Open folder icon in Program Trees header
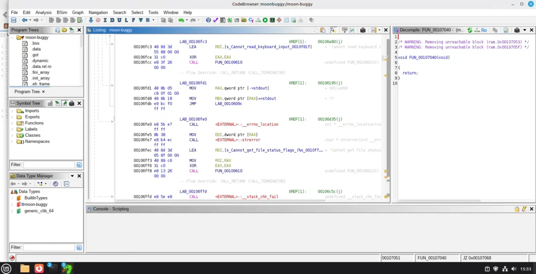The image size is (536, 274). [x=65, y=30]
